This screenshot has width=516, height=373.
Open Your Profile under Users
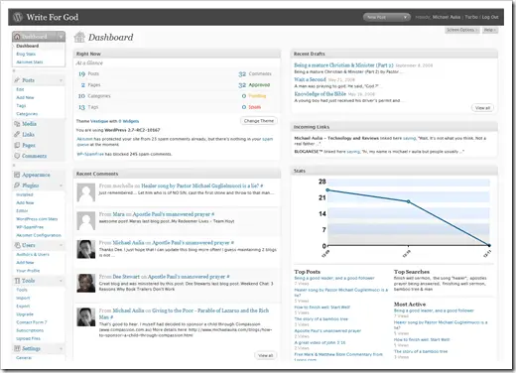click(28, 271)
